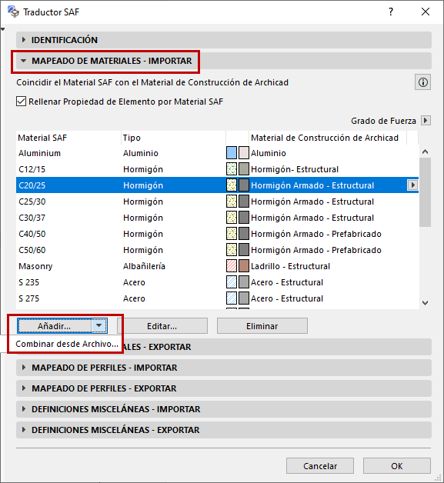Viewport: 444px width, 483px height.
Task: Toggle Rellenar Propiedad de Elemento por Material SAF
Action: (x=21, y=102)
